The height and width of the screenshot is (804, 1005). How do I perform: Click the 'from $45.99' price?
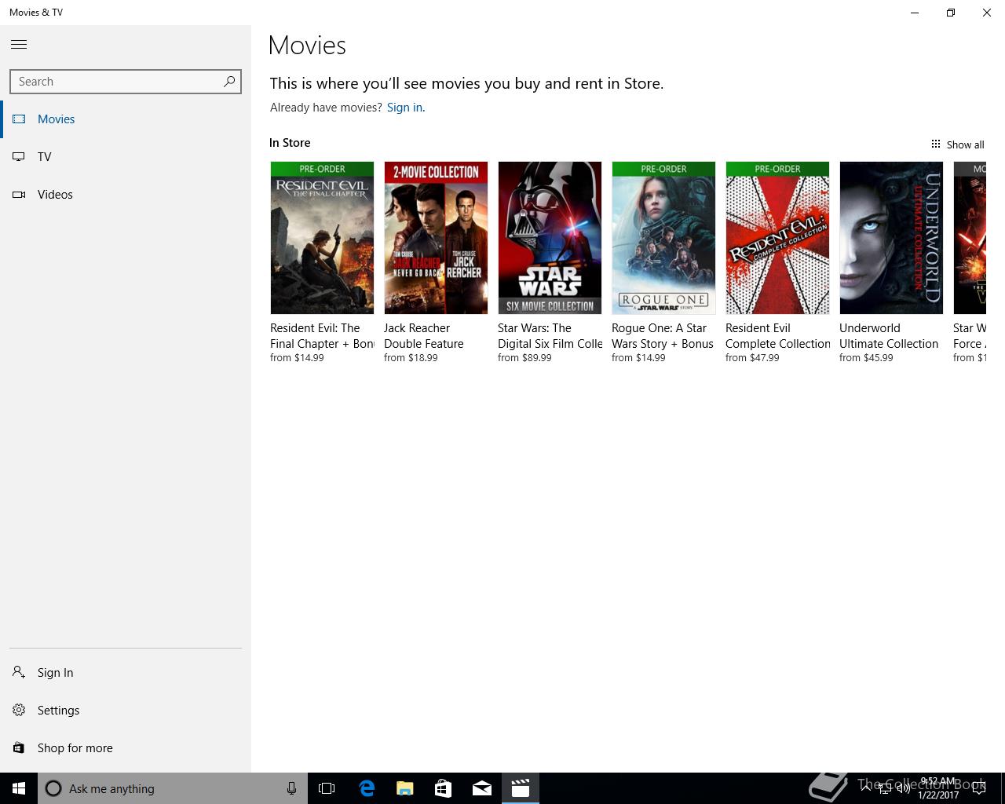click(866, 358)
